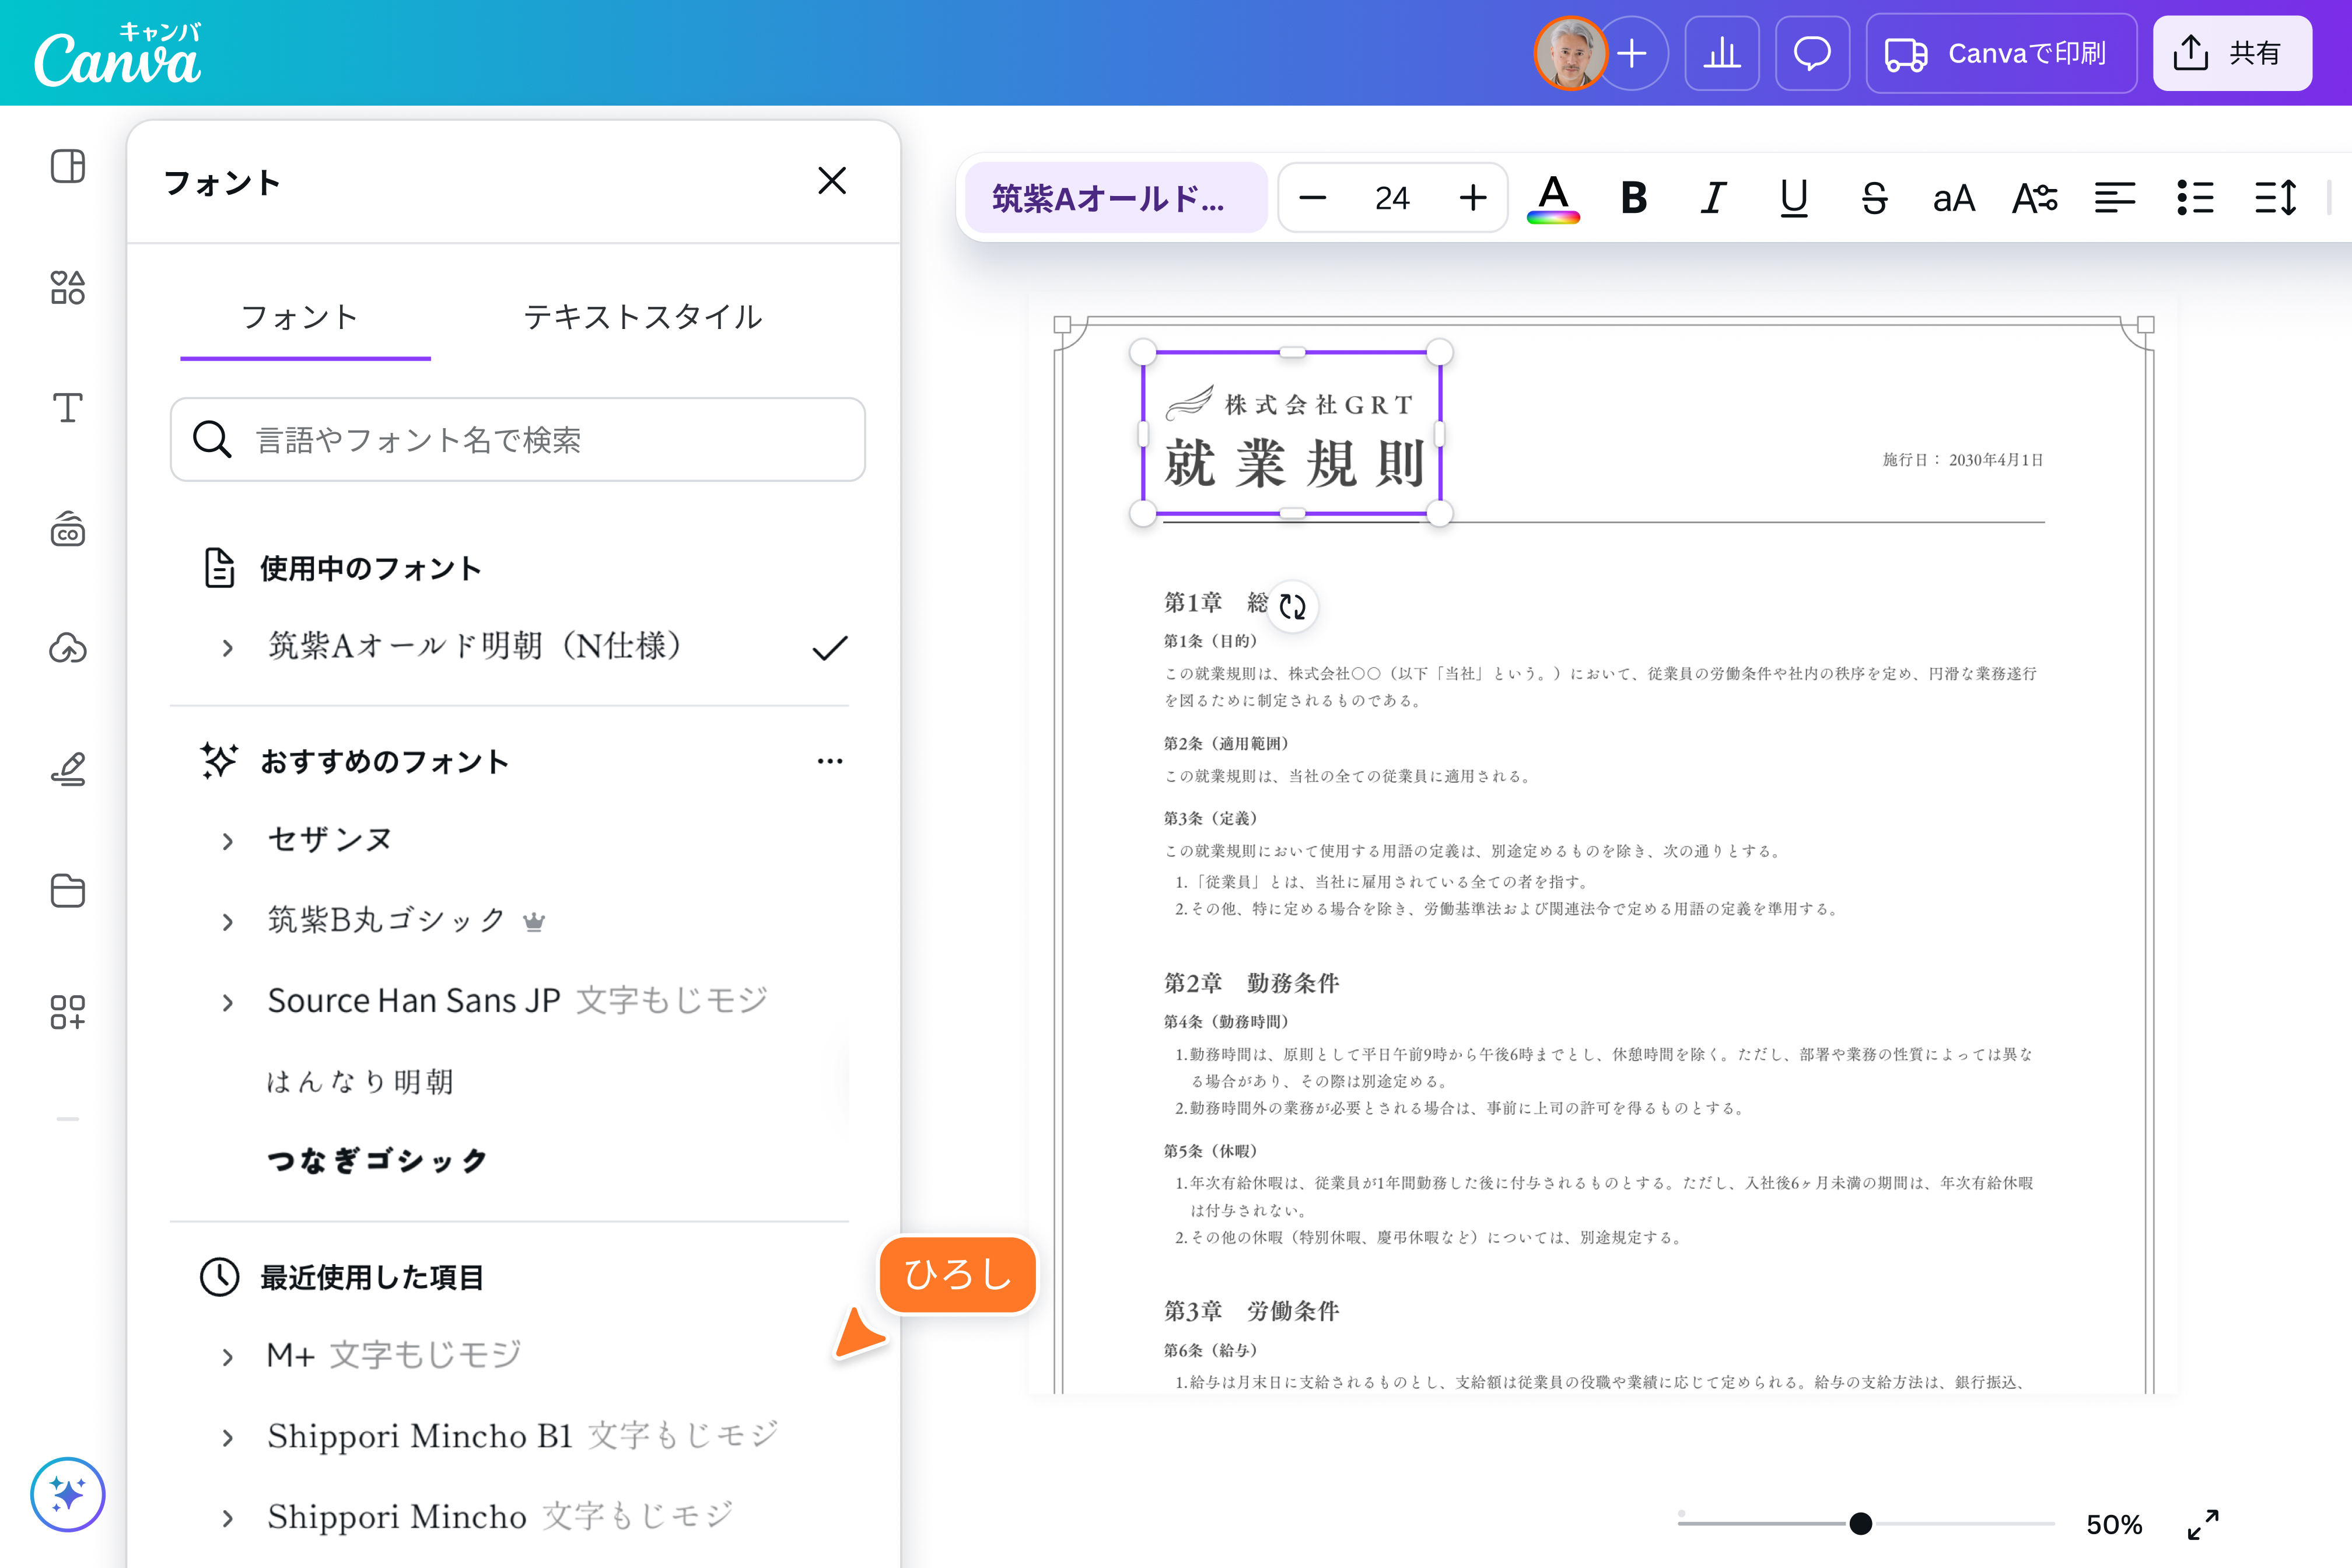Click the font size value 24
The width and height of the screenshot is (2352, 1568).
click(1392, 198)
